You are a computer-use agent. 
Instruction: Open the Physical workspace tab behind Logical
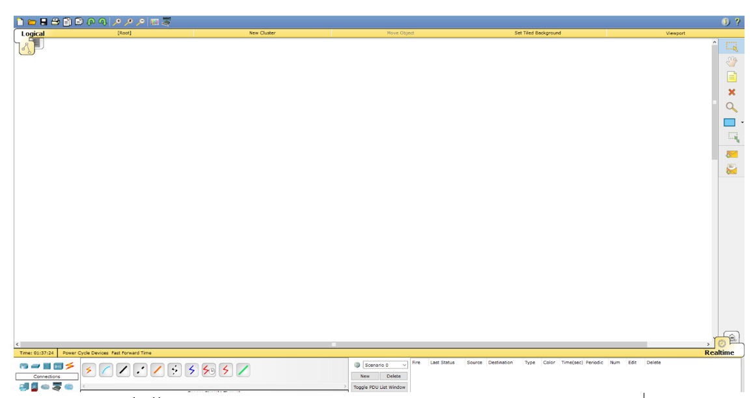[38, 44]
